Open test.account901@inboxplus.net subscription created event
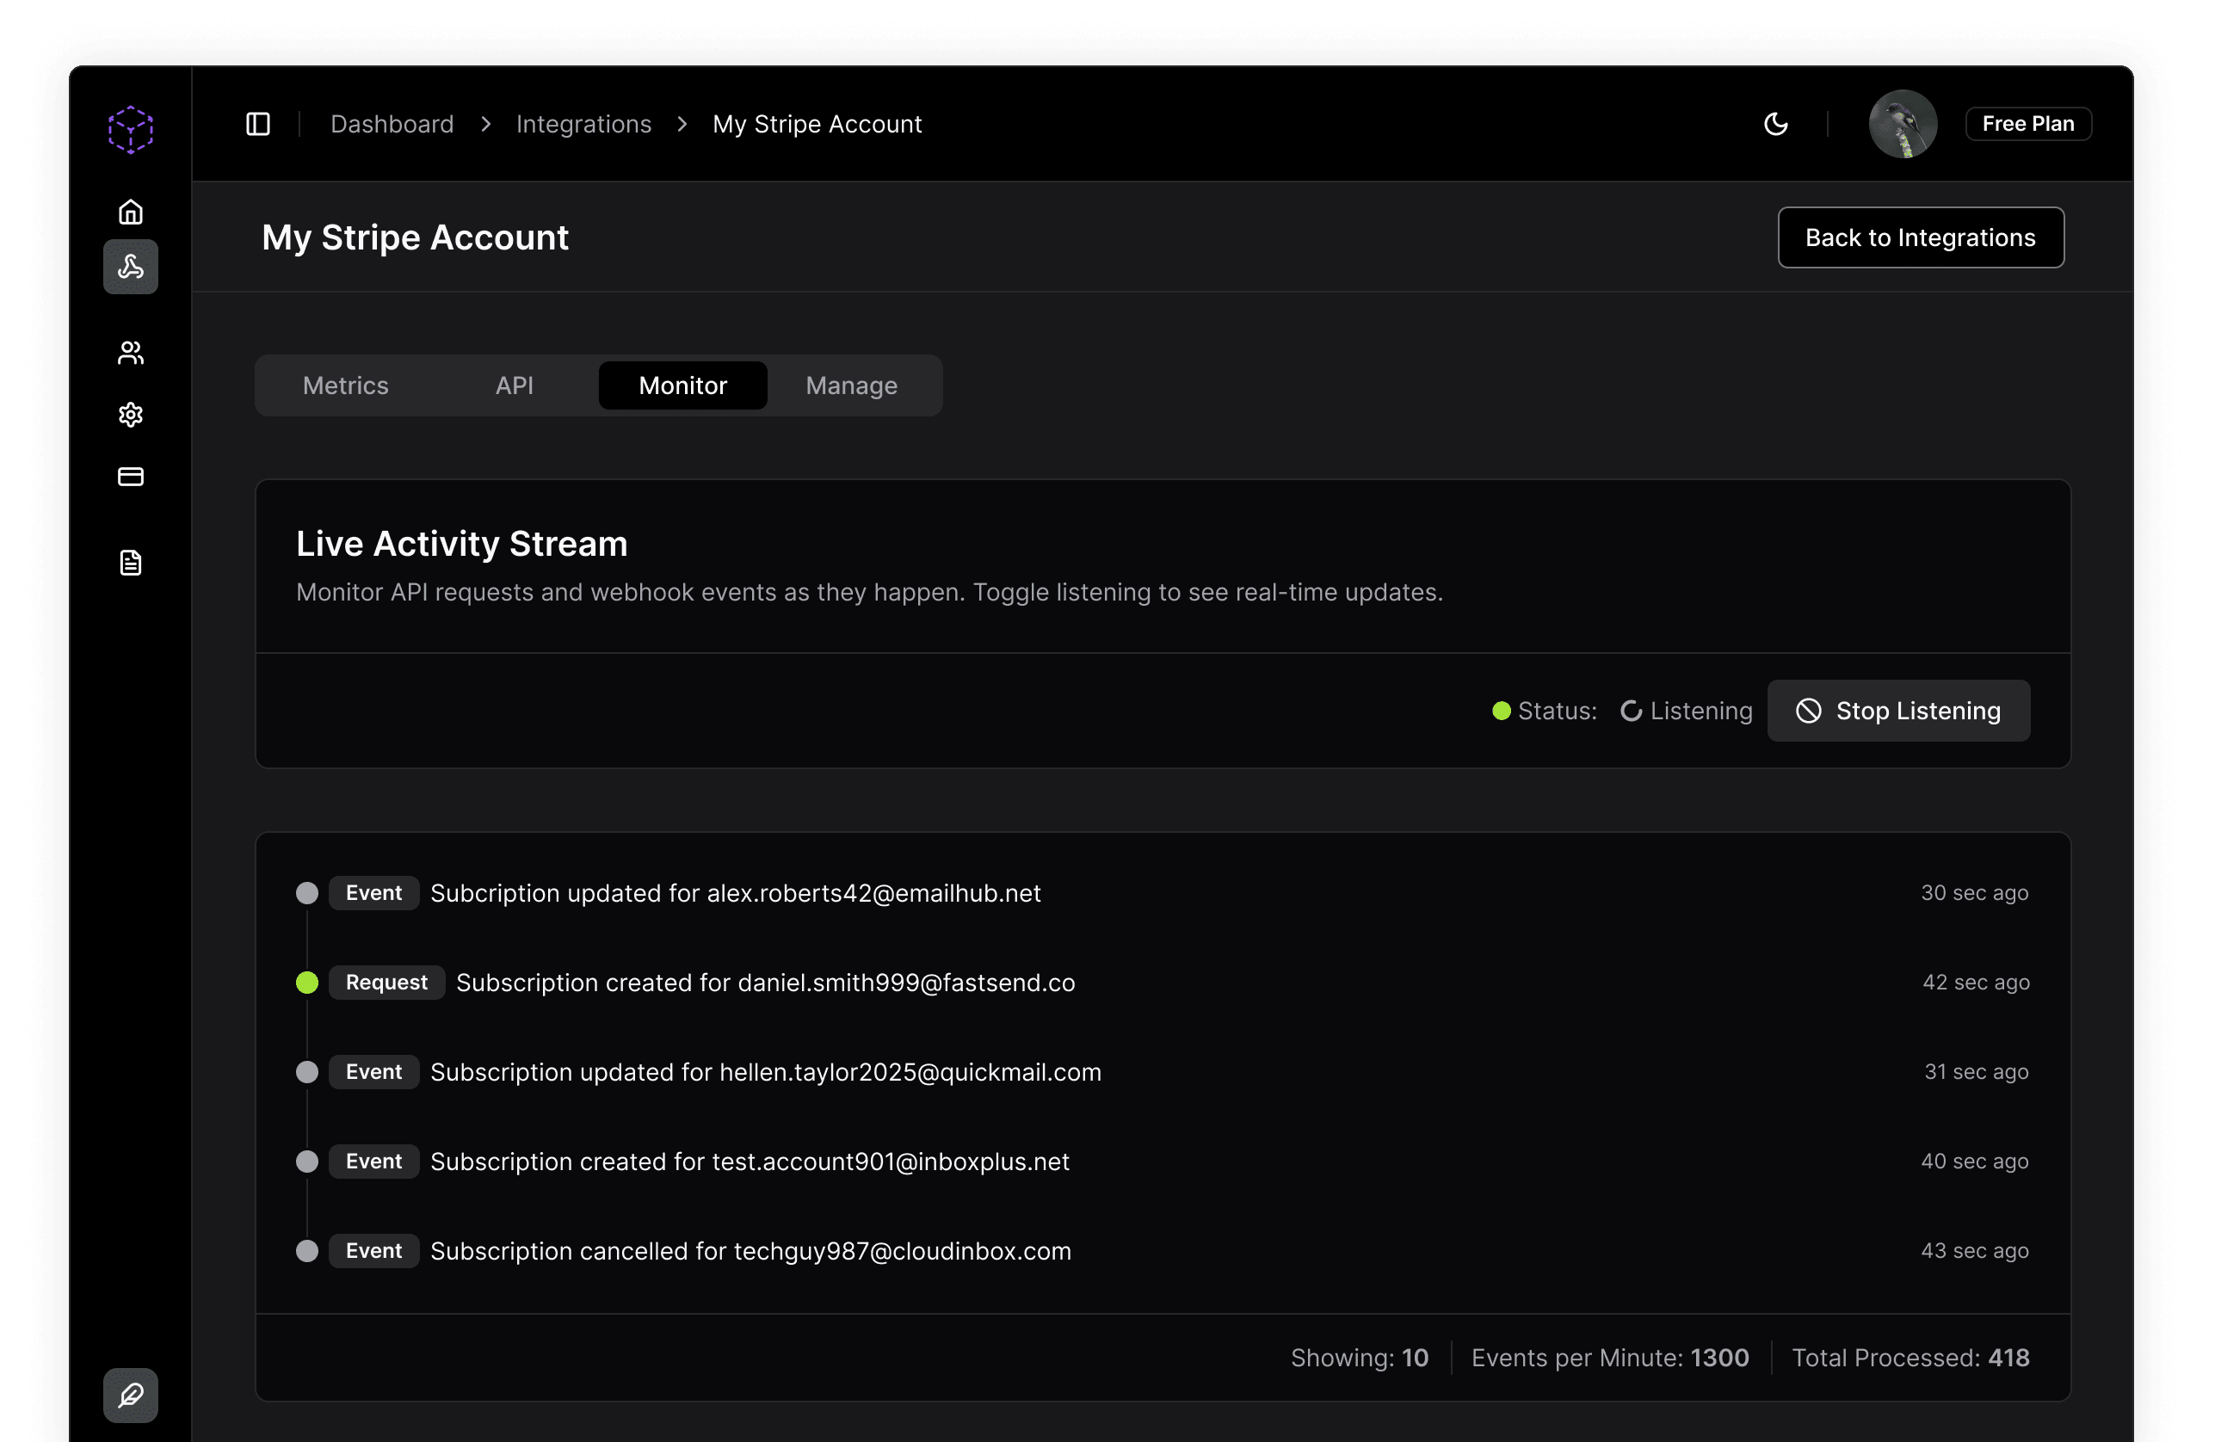The image size is (2215, 1442). (x=1163, y=1161)
